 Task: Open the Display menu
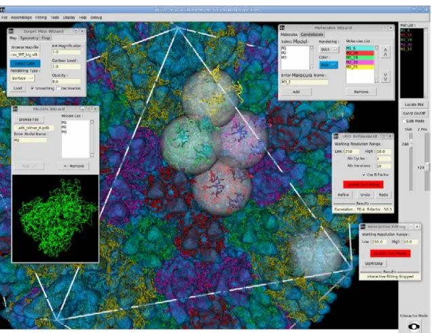[x=69, y=18]
